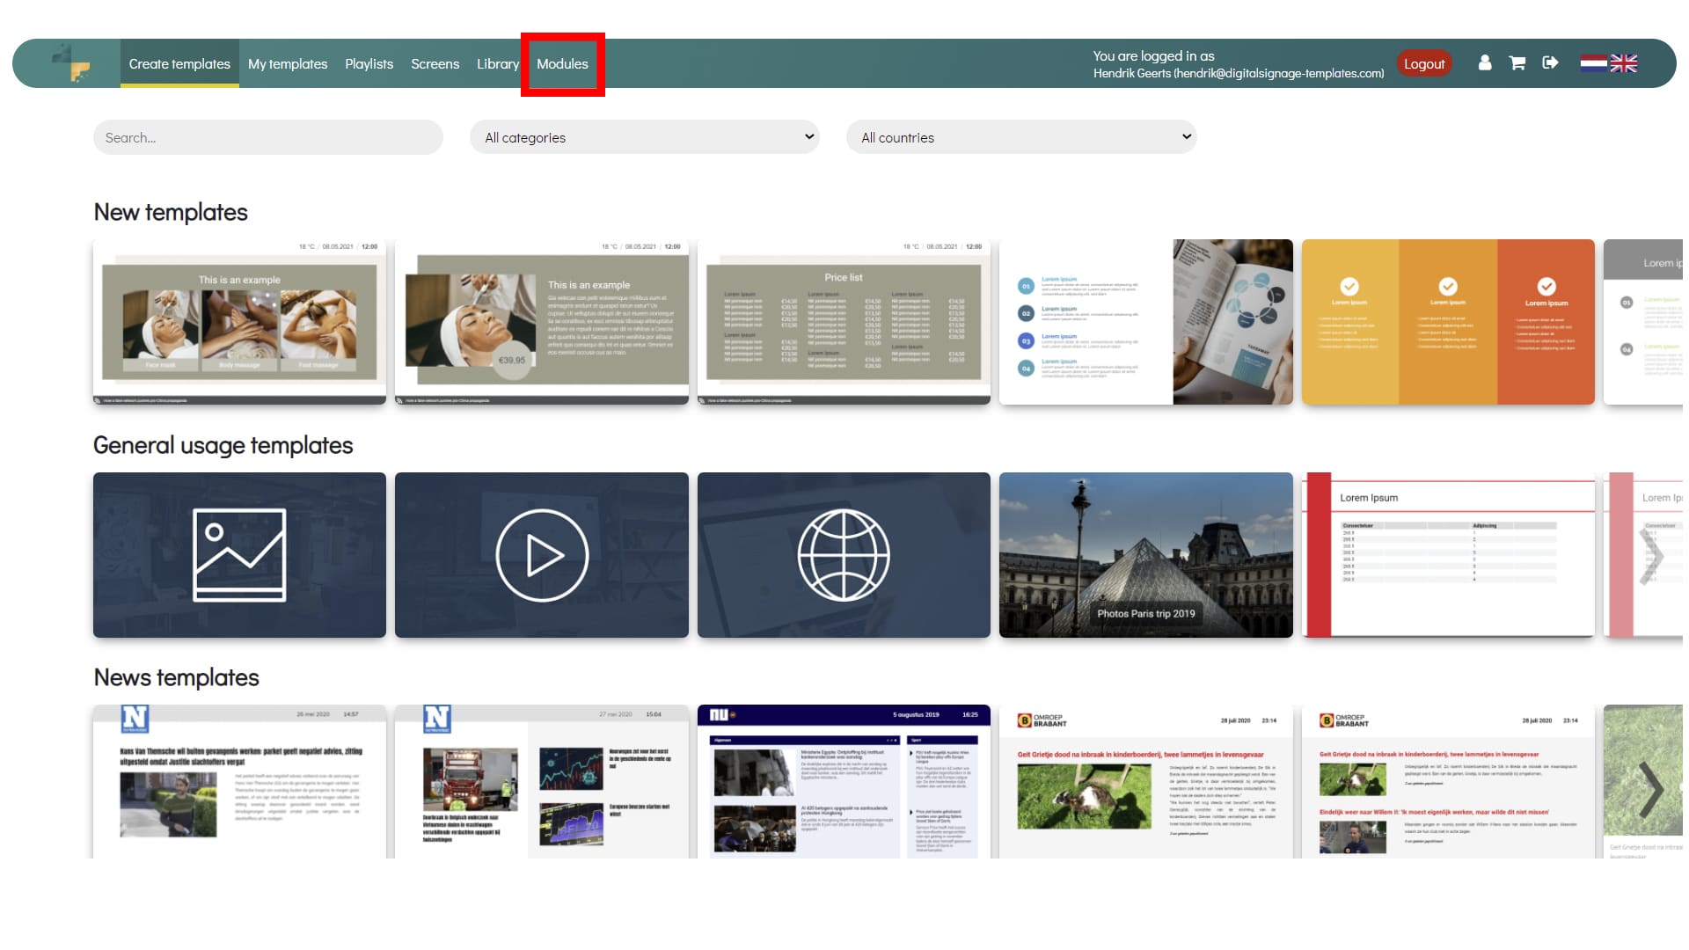Select the image placeholder template
Image resolution: width=1689 pixels, height=950 pixels.
pyautogui.click(x=239, y=555)
